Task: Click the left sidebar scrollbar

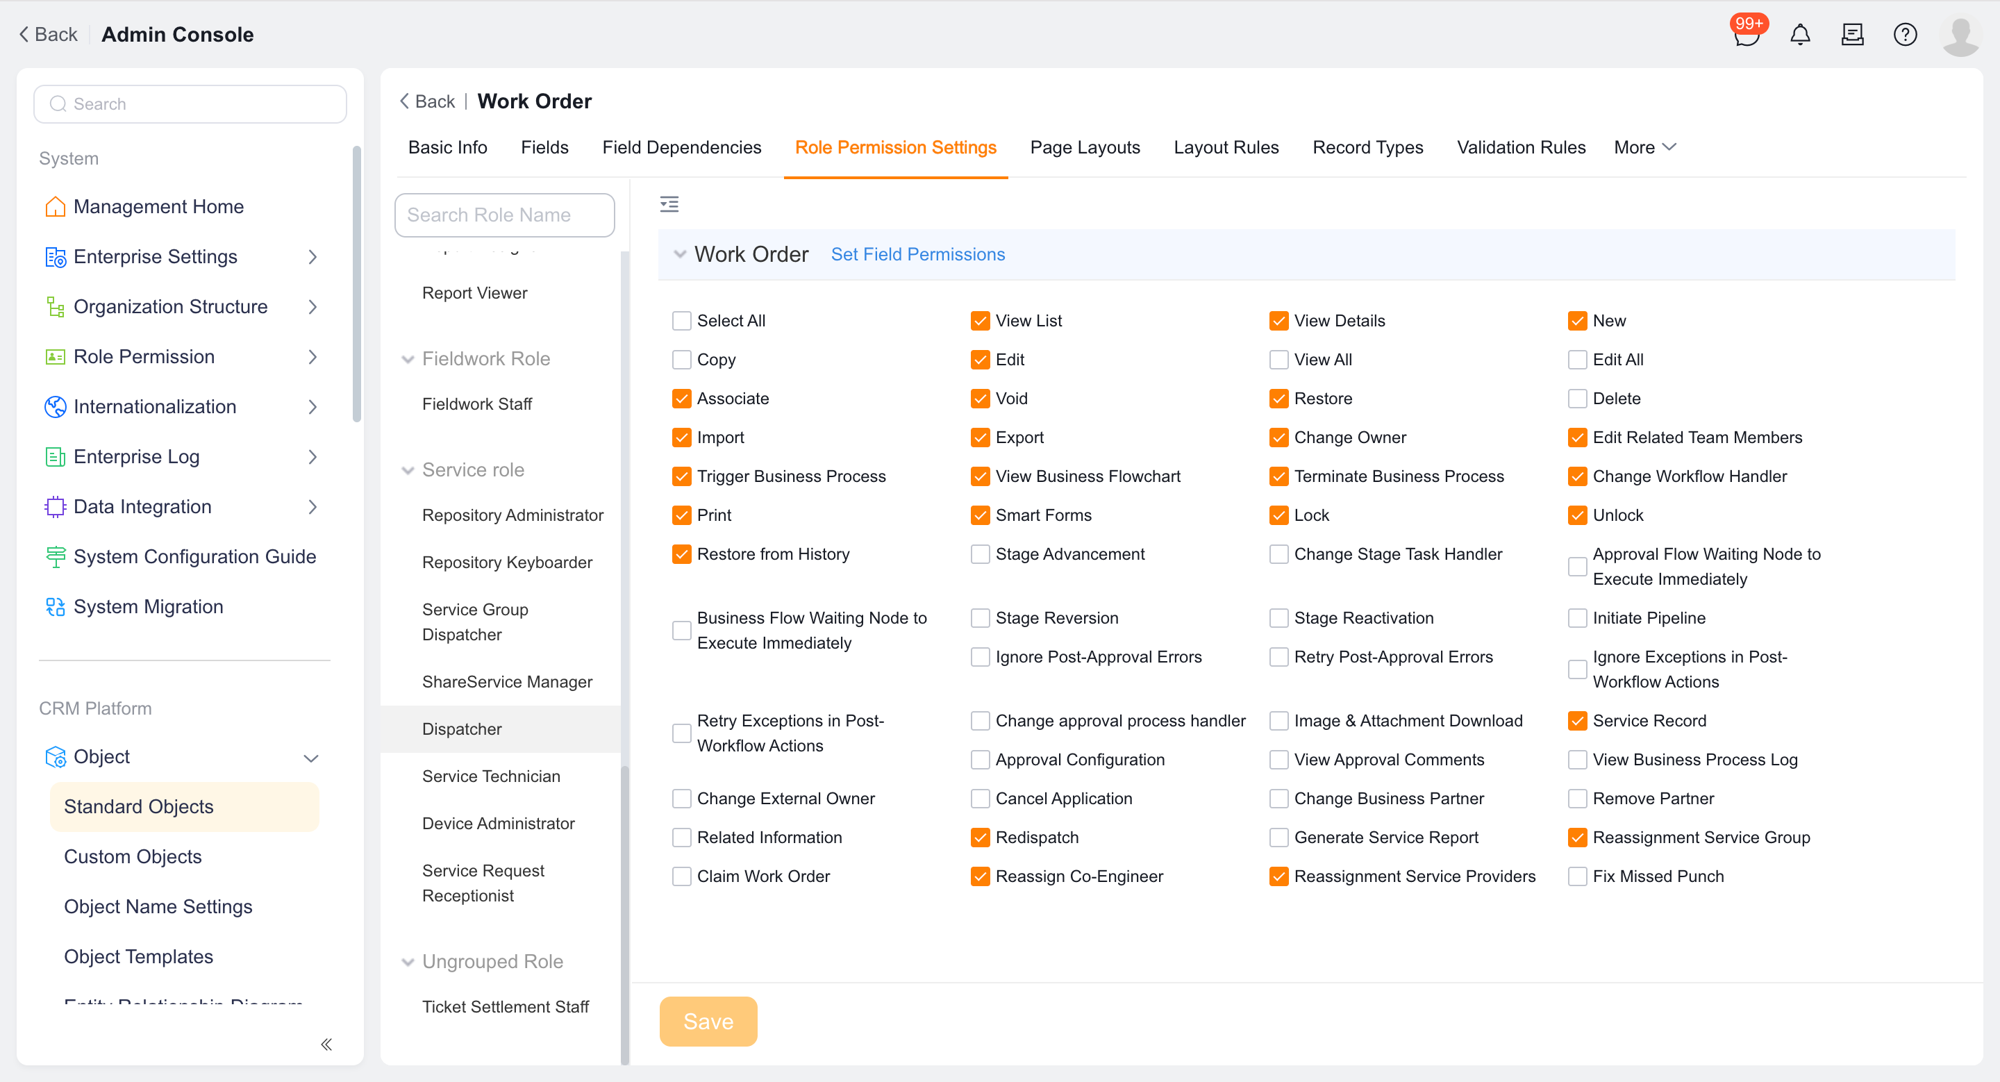Action: tap(356, 283)
